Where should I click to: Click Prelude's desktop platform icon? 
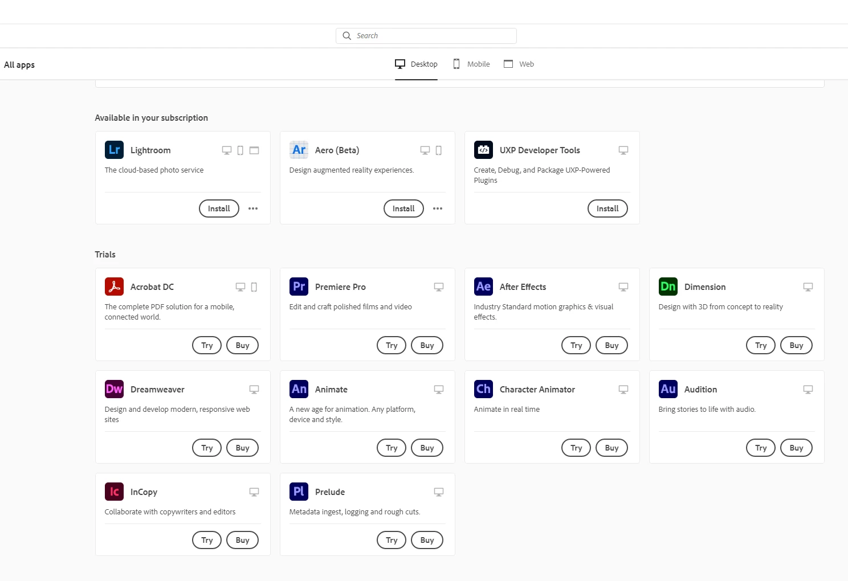439,492
